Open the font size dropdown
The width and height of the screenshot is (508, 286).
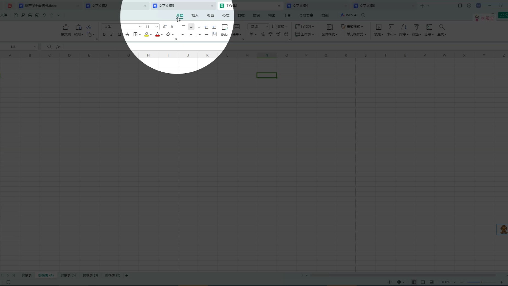(x=156, y=27)
